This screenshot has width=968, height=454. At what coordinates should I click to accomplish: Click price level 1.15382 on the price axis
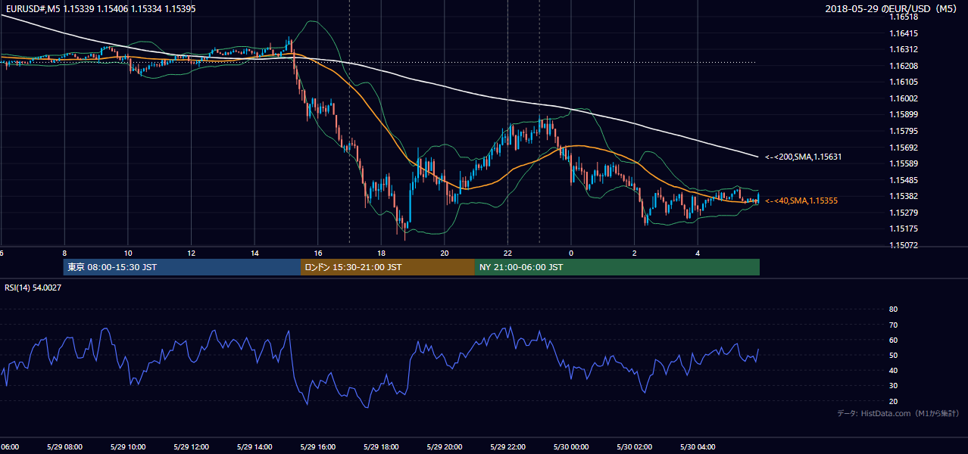click(x=904, y=196)
